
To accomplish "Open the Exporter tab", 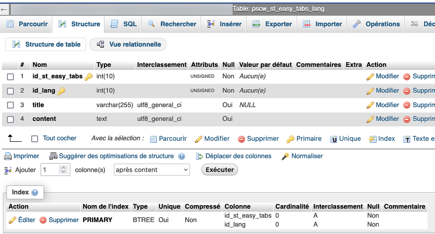I will coord(272,24).
